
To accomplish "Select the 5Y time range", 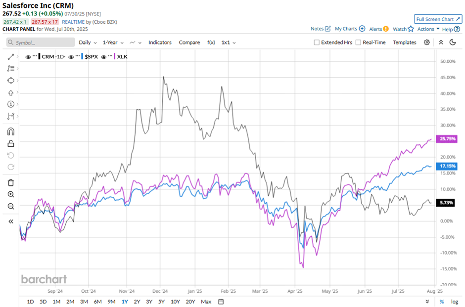I will pos(161,302).
